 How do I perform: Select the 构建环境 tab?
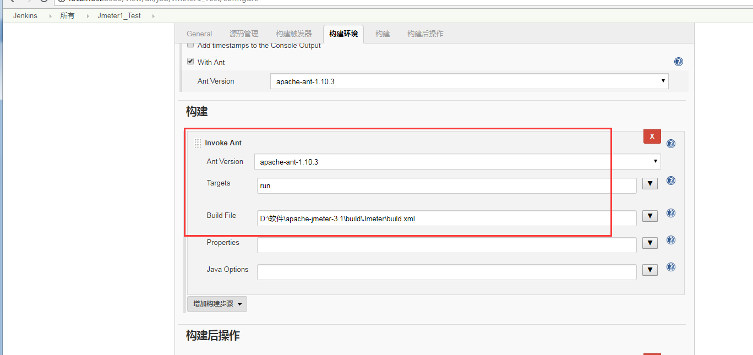[x=343, y=34]
